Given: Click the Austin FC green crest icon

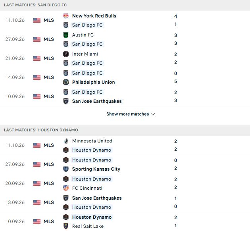Looking at the screenshot, I should click(x=66, y=35).
